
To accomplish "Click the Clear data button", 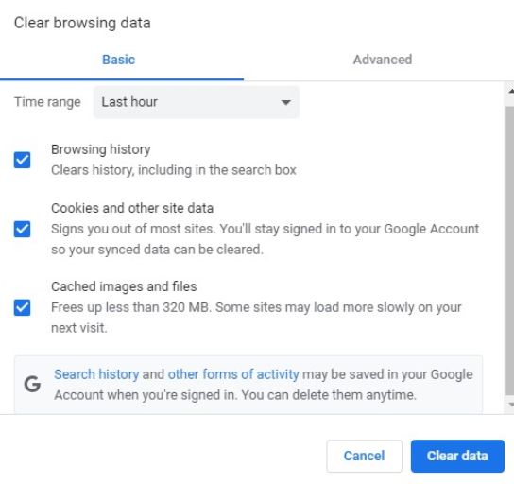I will coord(457,456).
